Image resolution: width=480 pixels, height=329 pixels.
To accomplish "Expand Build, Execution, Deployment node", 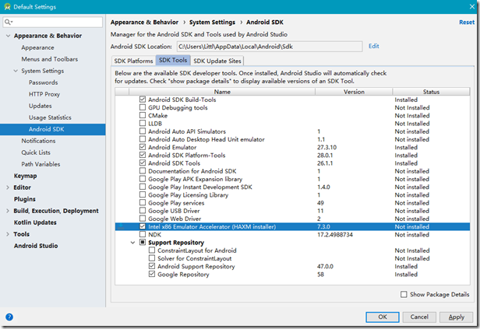I will (8, 211).
